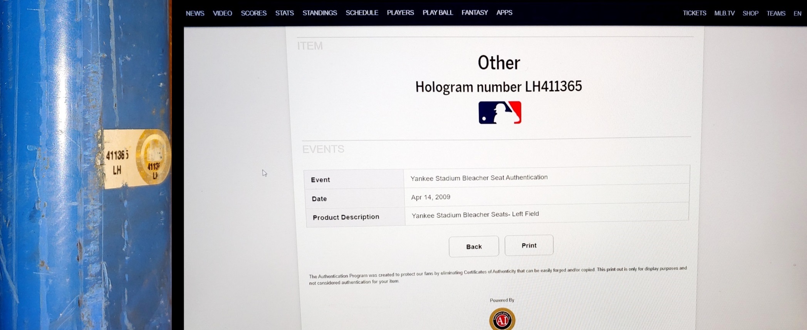
Task: Open the VIDEO section
Action: 222,13
